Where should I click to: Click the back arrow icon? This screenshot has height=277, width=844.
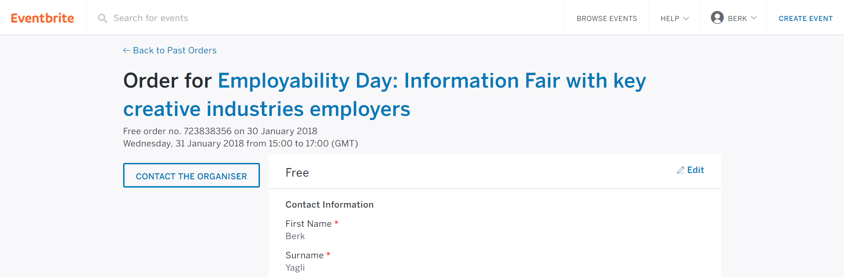click(127, 51)
